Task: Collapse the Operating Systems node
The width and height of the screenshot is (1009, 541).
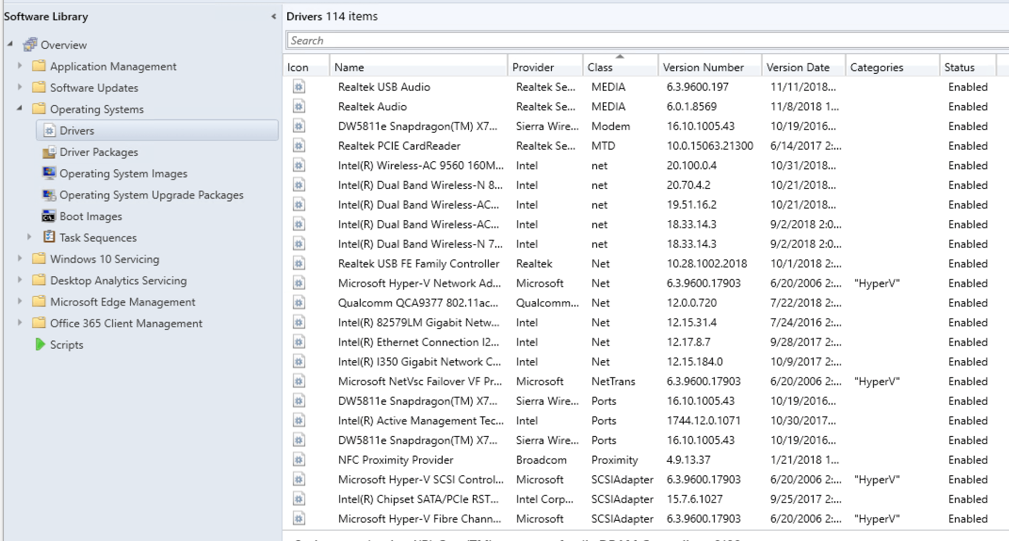Action: (x=20, y=109)
